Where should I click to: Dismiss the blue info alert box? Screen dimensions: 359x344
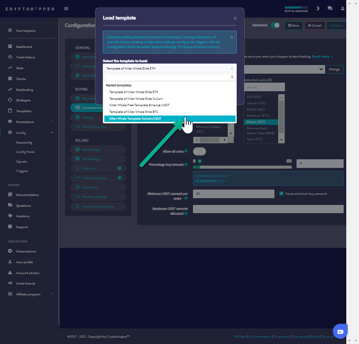pyautogui.click(x=231, y=37)
